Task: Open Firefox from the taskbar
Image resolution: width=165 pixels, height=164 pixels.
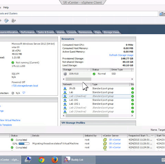Action: [55, 160]
